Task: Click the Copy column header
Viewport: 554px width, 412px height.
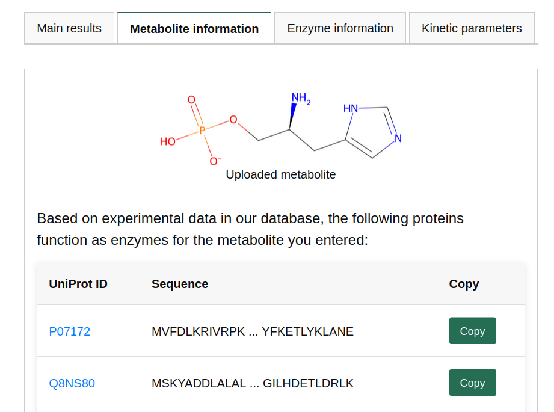Action: coord(464,284)
